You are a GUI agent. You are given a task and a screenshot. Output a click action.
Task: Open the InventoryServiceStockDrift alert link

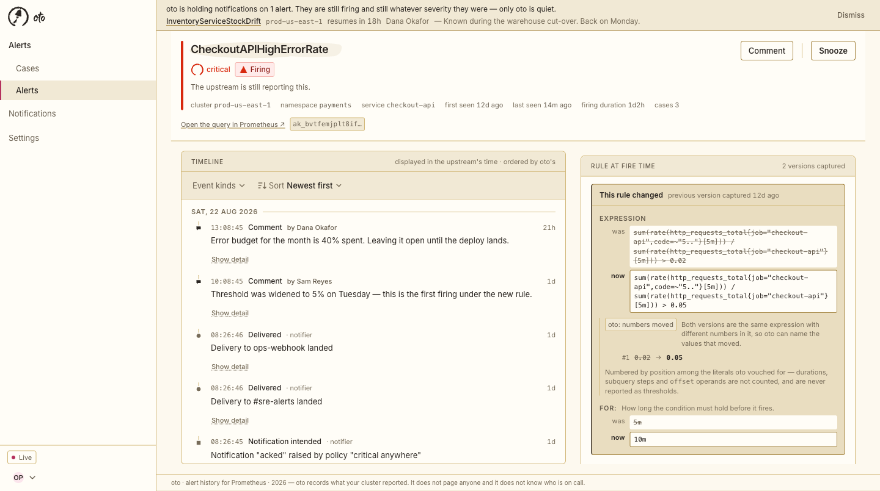pyautogui.click(x=213, y=21)
